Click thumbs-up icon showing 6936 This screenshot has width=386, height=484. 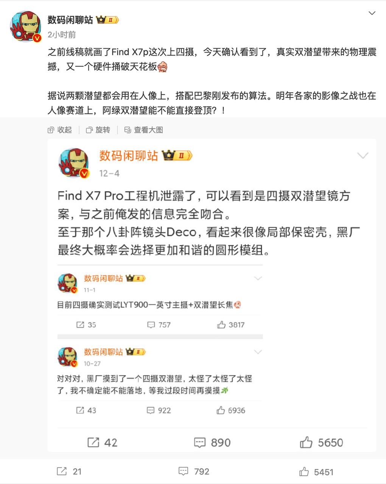(221, 410)
